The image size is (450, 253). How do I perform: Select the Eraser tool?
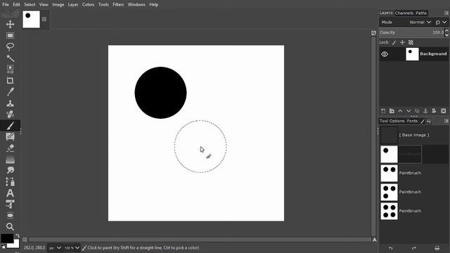(x=10, y=148)
